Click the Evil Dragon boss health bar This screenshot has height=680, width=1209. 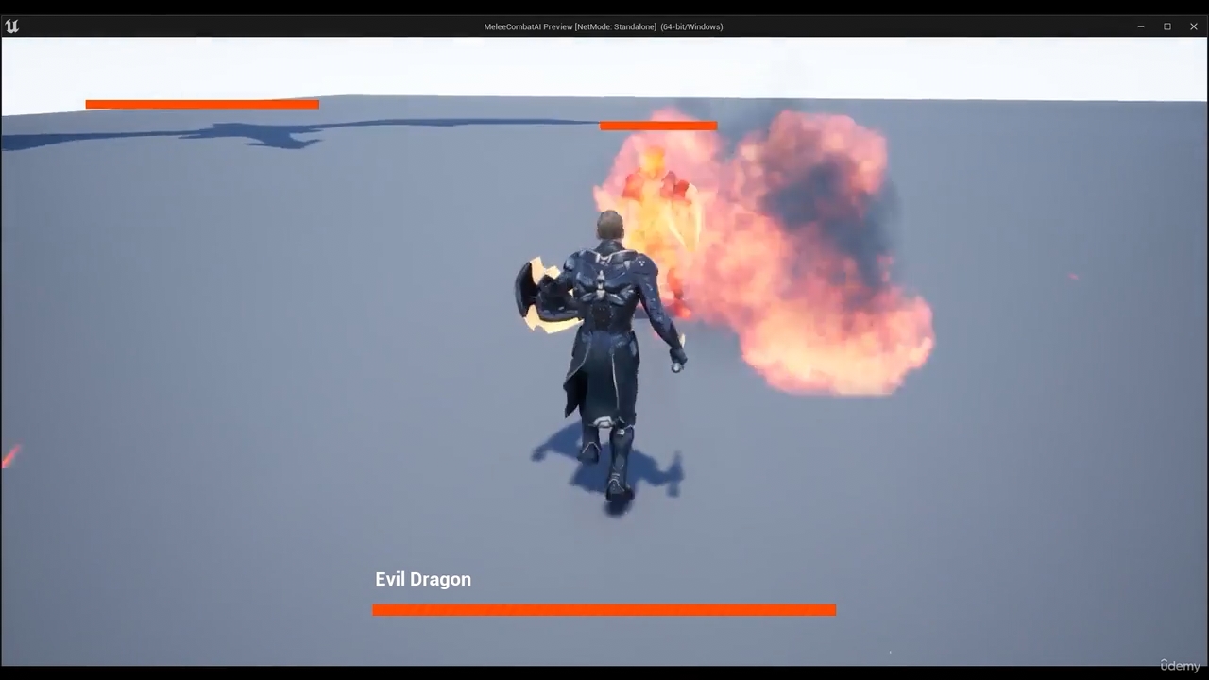pyautogui.click(x=604, y=610)
